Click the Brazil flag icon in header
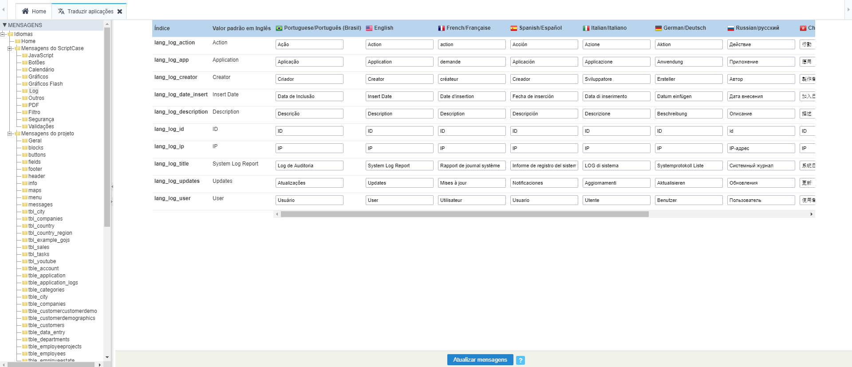 (279, 28)
